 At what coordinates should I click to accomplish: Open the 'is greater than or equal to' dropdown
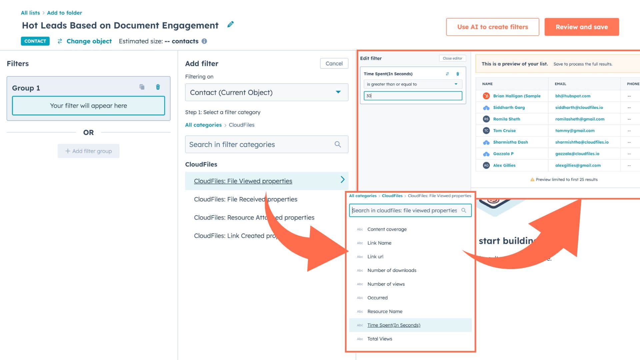coord(412,84)
